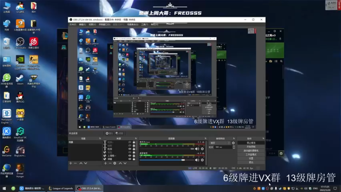
Task: Mute the desktop audio speaker icon
Action: click(x=197, y=160)
